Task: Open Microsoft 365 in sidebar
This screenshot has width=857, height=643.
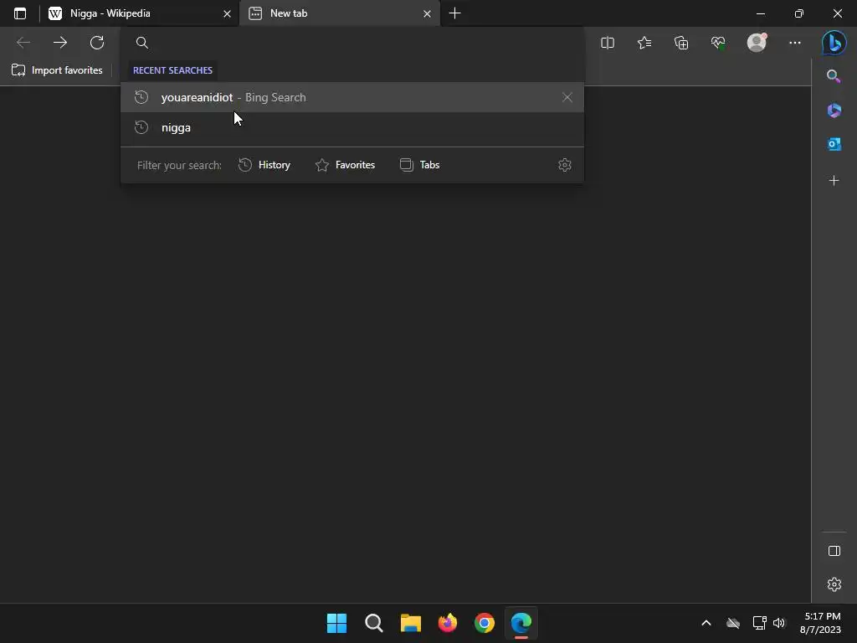Action: point(834,111)
